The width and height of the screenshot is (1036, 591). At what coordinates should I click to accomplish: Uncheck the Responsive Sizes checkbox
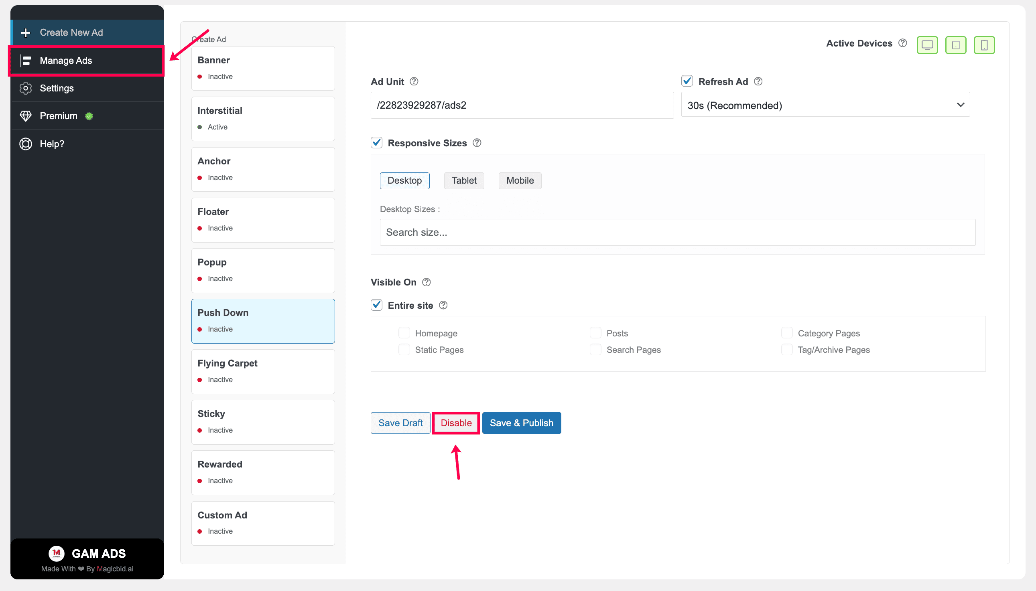click(x=376, y=142)
